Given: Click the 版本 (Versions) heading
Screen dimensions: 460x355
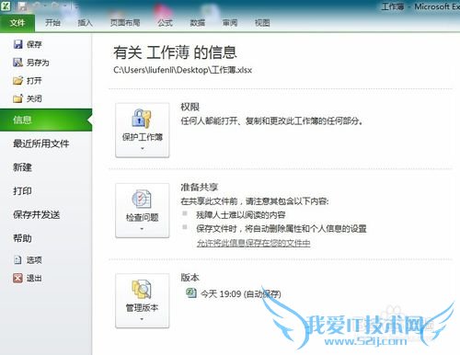Looking at the screenshot, I should [190, 278].
